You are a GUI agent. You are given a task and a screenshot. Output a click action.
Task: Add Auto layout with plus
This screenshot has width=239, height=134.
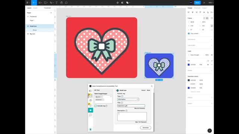212,39
